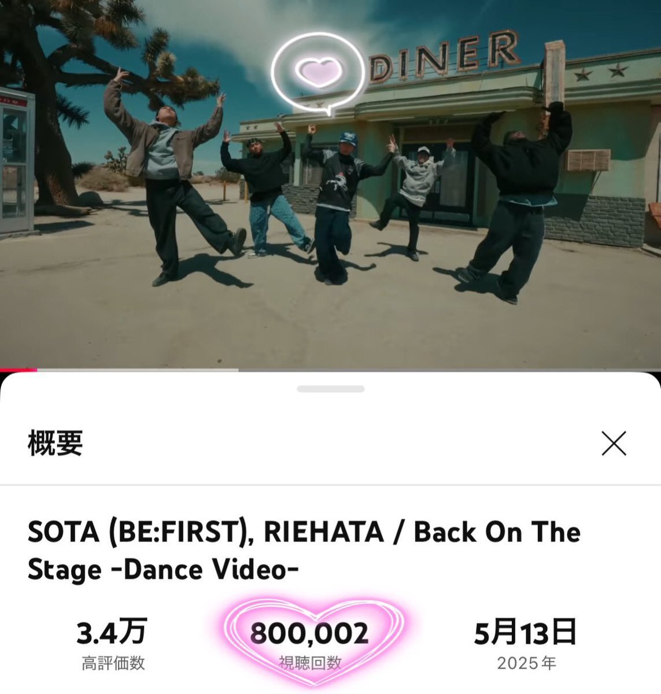Click the 高評価数 label
Viewport: 661px width, 694px height.
click(x=113, y=663)
